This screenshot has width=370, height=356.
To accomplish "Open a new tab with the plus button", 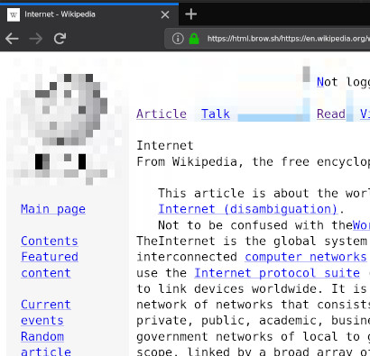I will coord(191,14).
